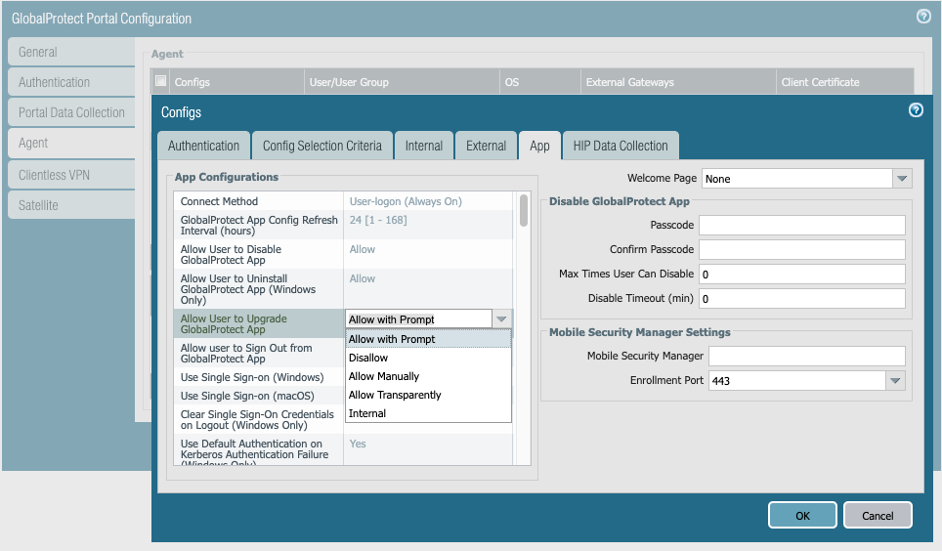
Task: Click the Allow with Prompt combo text field
Action: (x=419, y=319)
